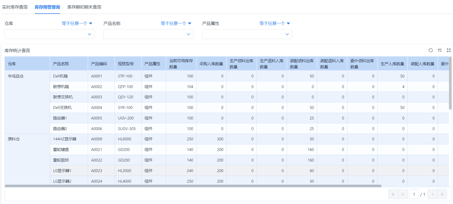Click the 仓库 column header
The width and height of the screenshot is (453, 204).
(27, 64)
